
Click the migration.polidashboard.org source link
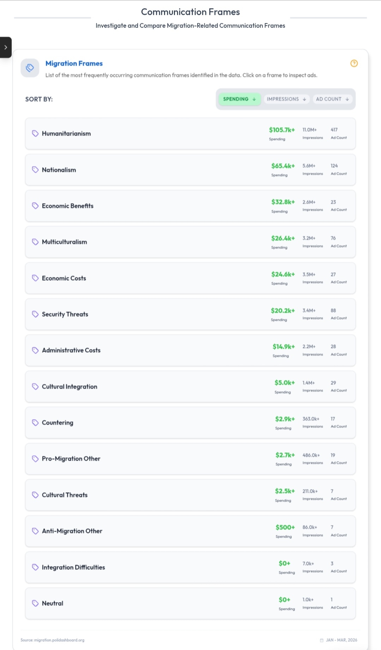pyautogui.click(x=59, y=640)
